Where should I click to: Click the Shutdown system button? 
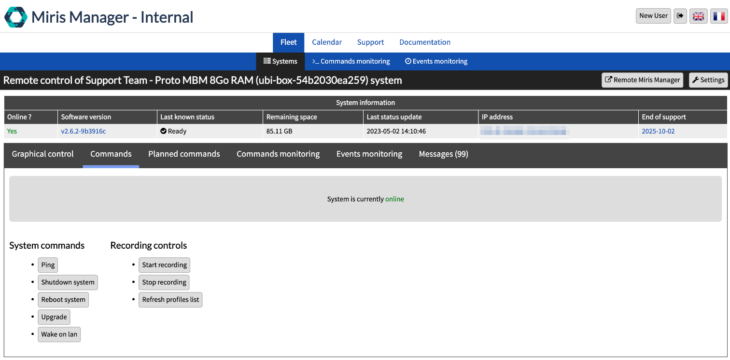[x=68, y=282]
